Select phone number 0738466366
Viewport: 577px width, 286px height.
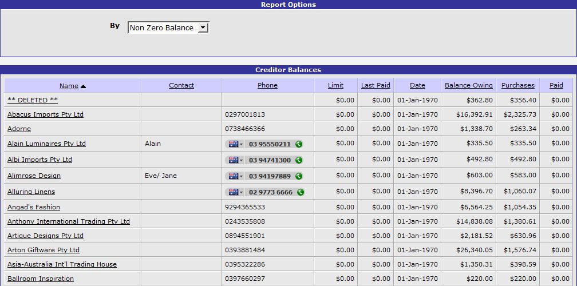(245, 129)
